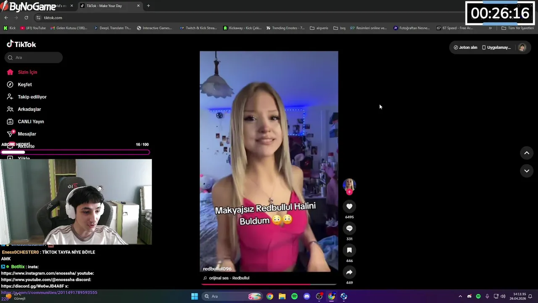Focus the TikTok Ara search field
This screenshot has width=538, height=303.
[34, 58]
